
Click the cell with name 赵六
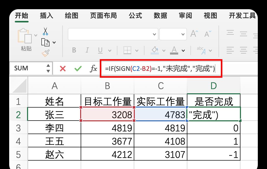point(54,154)
